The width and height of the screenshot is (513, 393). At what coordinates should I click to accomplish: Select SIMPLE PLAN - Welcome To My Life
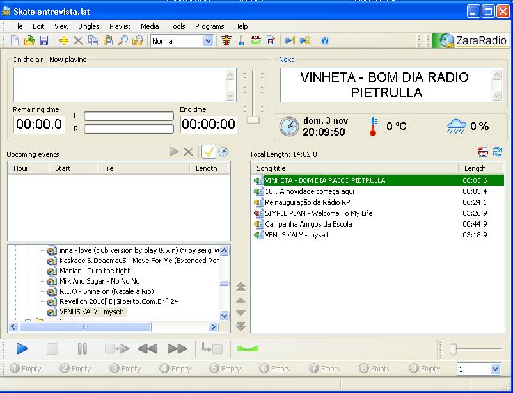click(x=318, y=213)
